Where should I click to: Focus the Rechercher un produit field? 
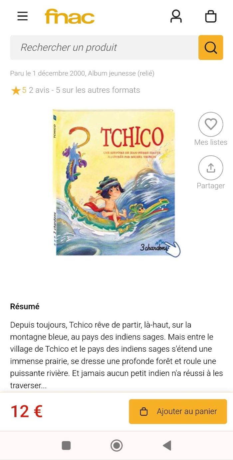pyautogui.click(x=104, y=48)
